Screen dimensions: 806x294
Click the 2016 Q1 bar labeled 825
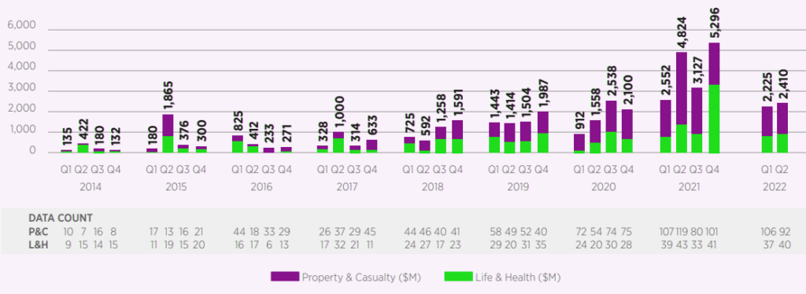pyautogui.click(x=238, y=144)
